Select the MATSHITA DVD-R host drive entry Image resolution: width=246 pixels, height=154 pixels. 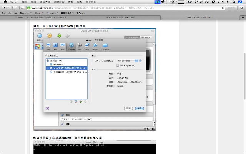click(x=66, y=72)
